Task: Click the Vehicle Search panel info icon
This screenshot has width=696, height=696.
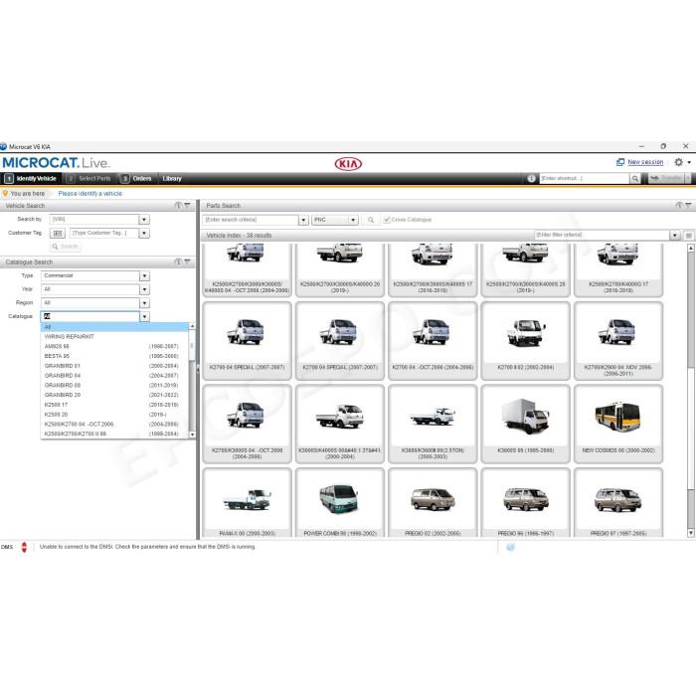Action: (178, 206)
